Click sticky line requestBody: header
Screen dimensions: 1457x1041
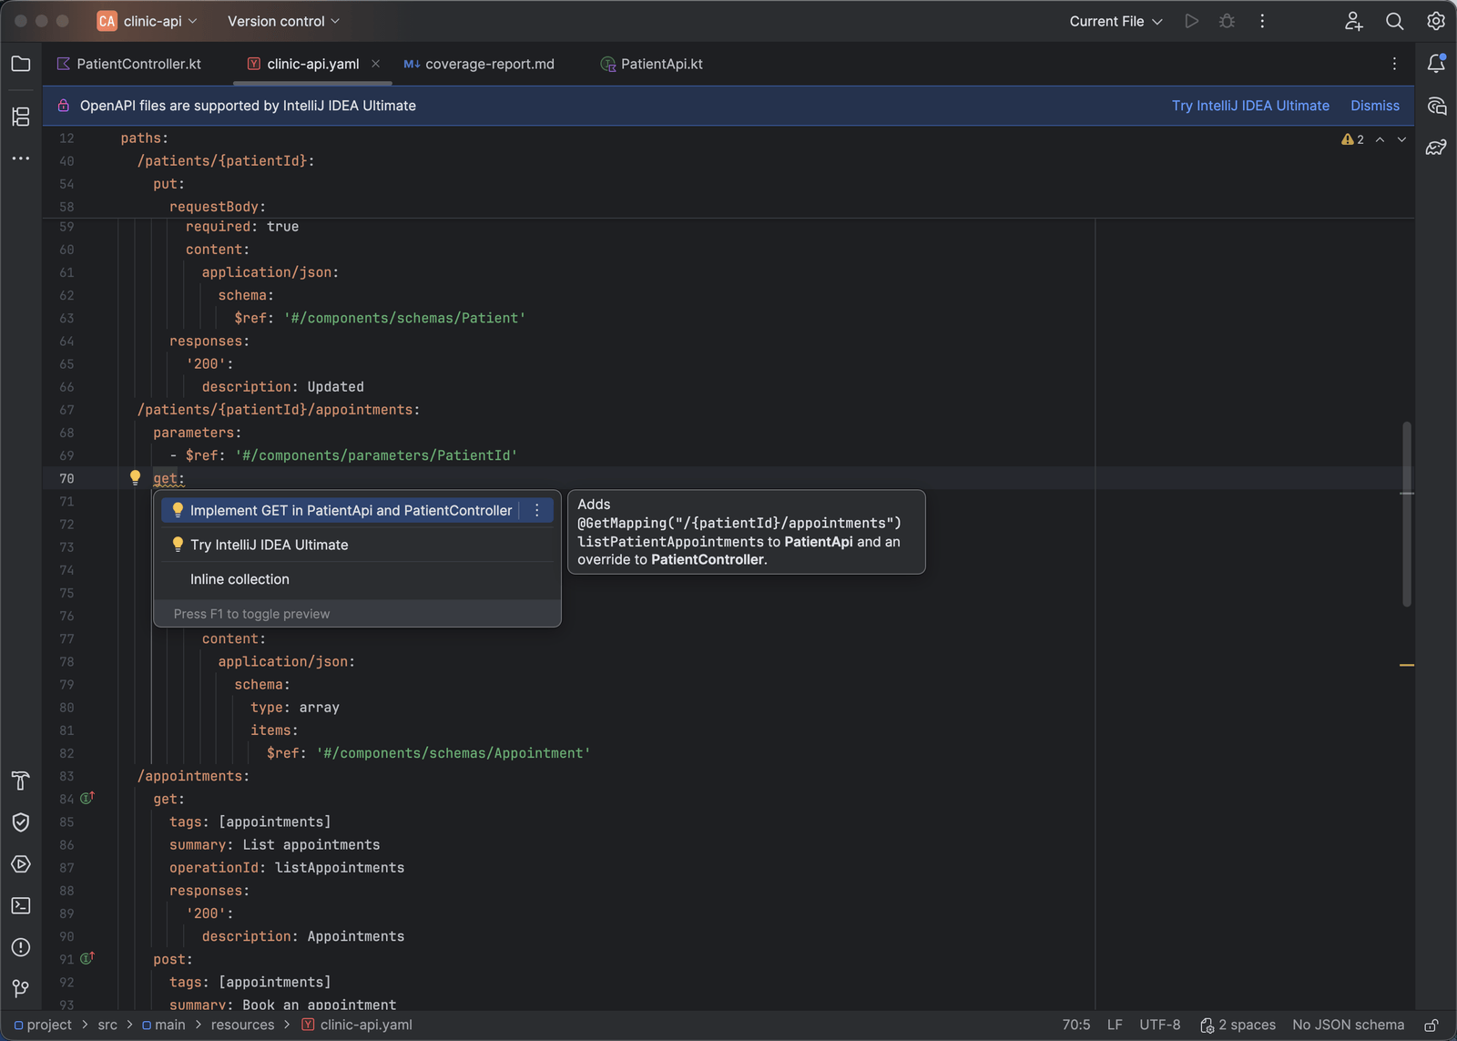click(218, 207)
